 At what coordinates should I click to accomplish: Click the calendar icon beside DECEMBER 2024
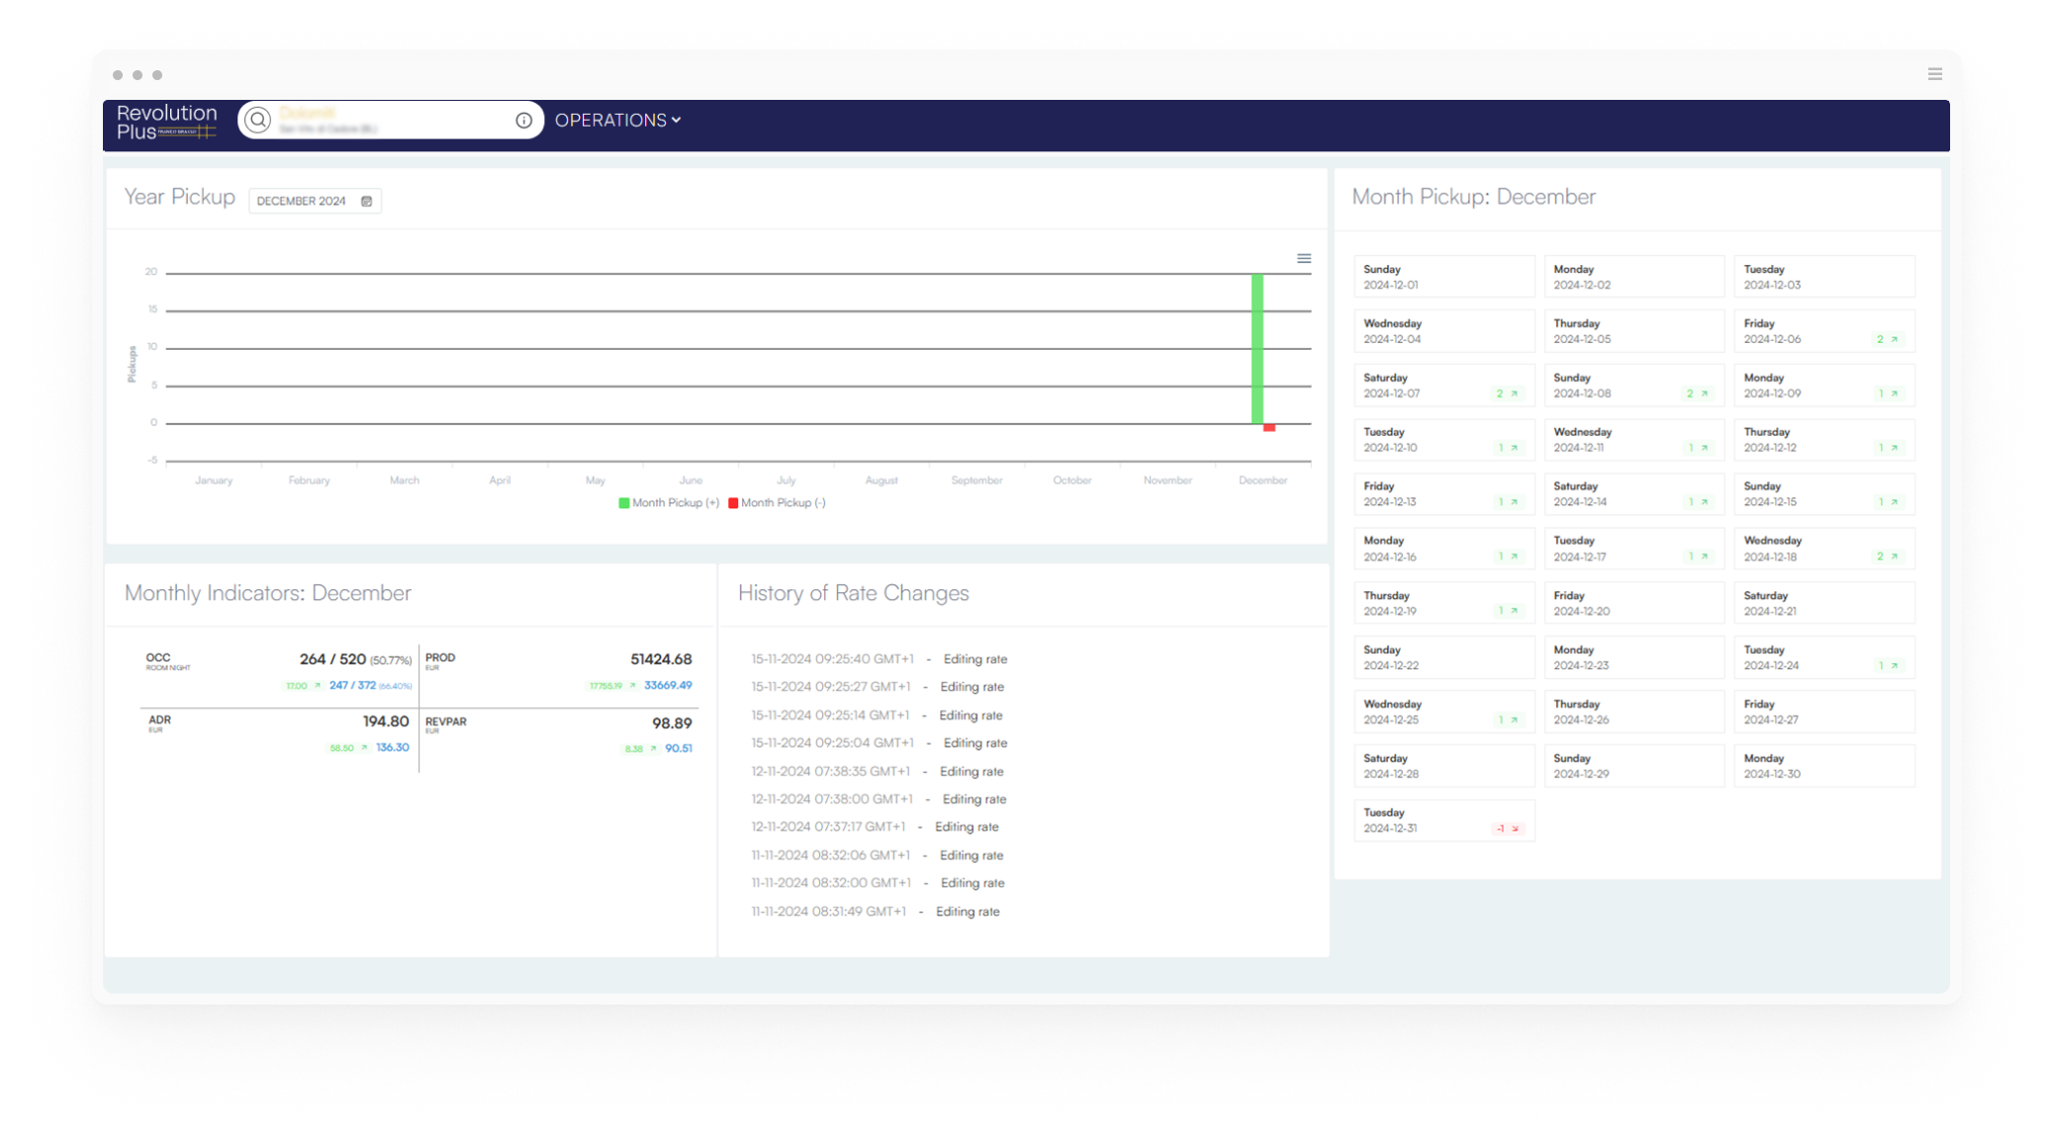click(x=367, y=201)
